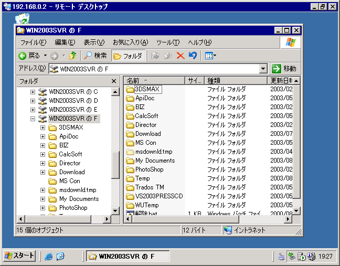Sort by the 種類 column header
Screen dimensions: 340x266
(236, 81)
